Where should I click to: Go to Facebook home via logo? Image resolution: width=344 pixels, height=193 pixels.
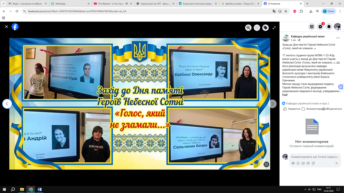[15, 27]
